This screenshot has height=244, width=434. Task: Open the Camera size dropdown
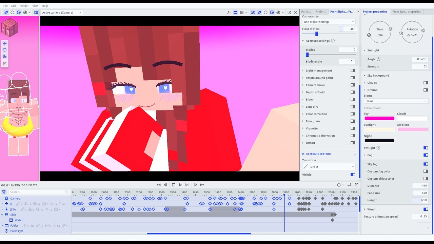click(329, 22)
